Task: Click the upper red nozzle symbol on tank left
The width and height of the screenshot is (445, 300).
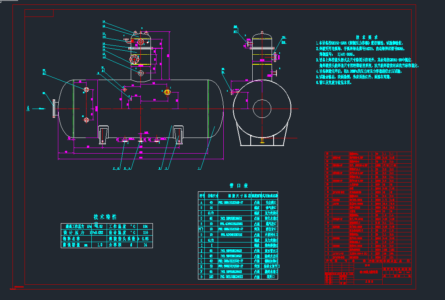Action: (x=86, y=89)
